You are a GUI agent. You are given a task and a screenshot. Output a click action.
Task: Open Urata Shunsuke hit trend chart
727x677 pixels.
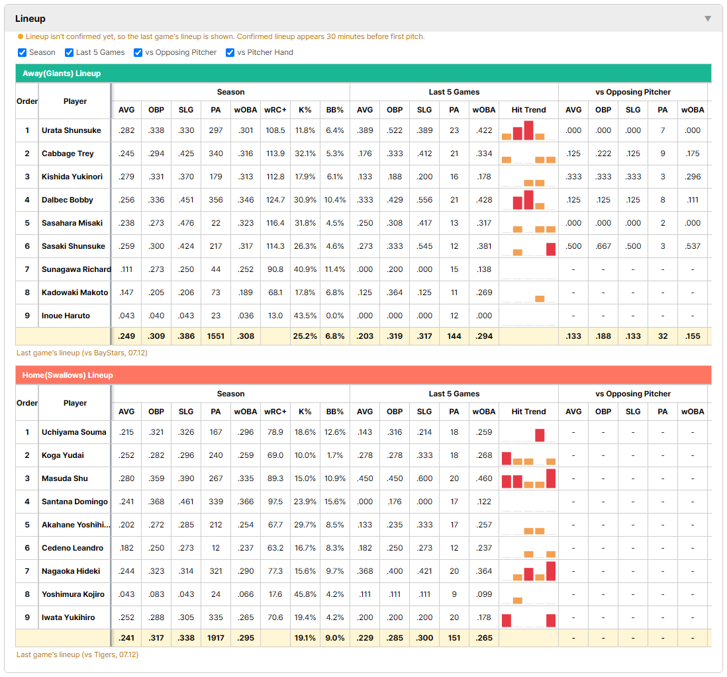coord(528,130)
